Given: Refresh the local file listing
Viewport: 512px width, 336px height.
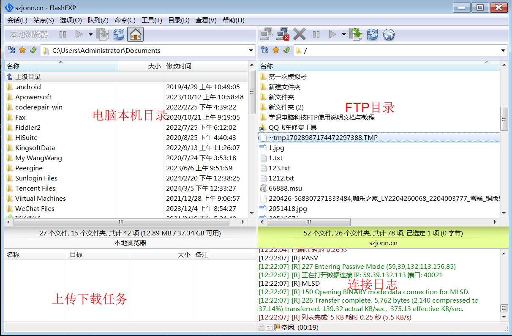Looking at the screenshot, I should coord(118,34).
